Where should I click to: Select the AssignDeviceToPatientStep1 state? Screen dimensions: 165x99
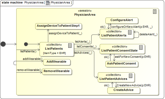tap(59, 26)
